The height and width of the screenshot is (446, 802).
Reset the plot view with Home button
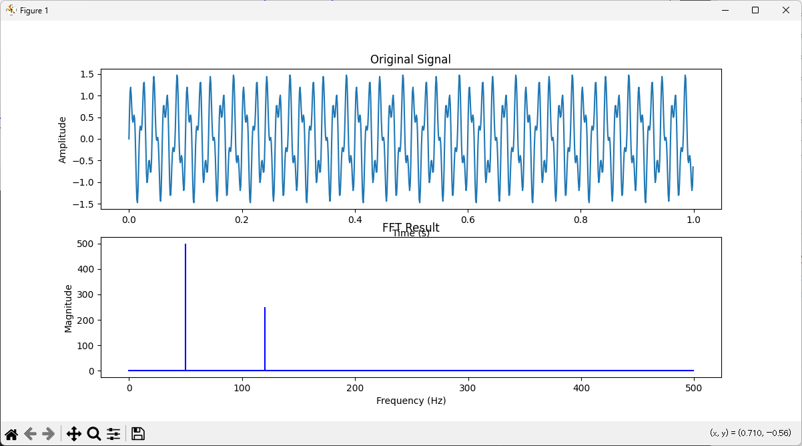click(x=11, y=433)
